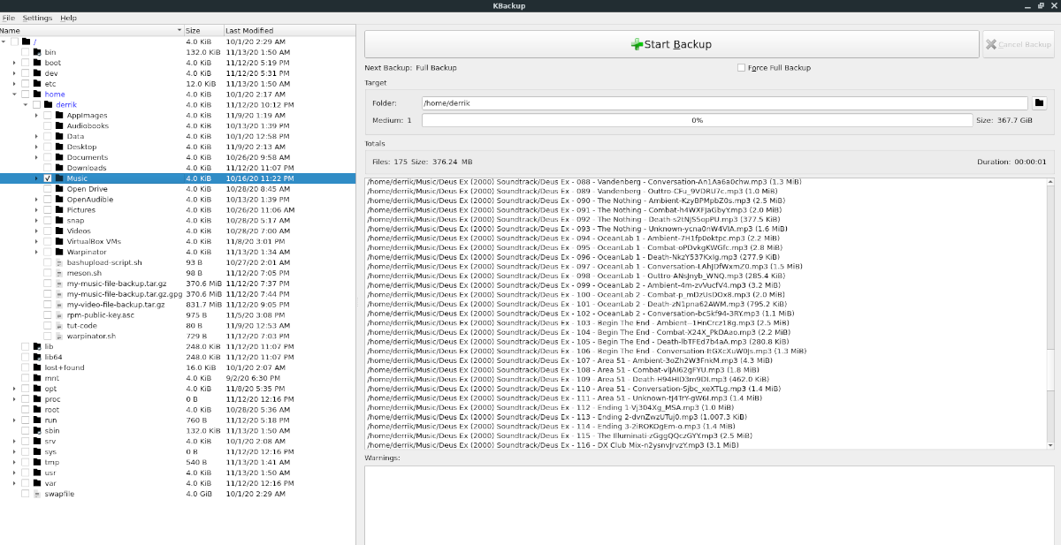
Task: Check the Videos folder checkbox
Action: (48, 231)
